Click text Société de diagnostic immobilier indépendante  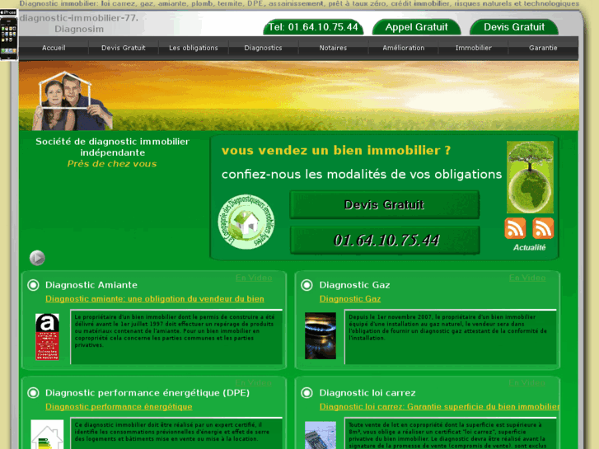point(112,147)
